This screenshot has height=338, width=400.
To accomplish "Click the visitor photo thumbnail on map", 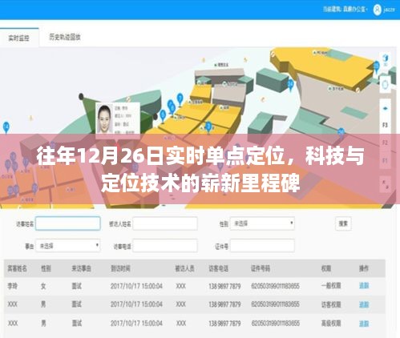I will [x=105, y=119].
